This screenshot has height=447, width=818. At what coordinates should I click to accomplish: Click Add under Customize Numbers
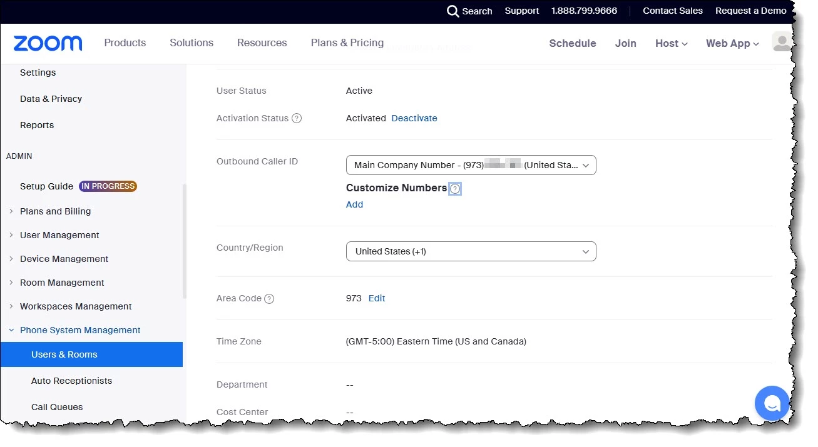tap(354, 204)
